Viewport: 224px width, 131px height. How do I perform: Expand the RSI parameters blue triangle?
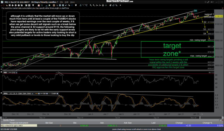click(16, 73)
